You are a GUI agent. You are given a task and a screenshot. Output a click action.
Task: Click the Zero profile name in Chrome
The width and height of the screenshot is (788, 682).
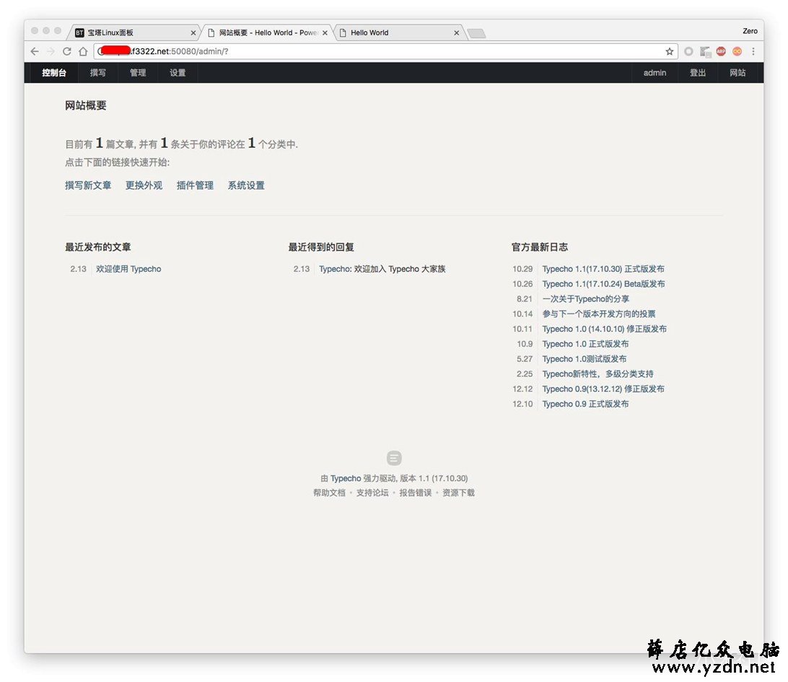[x=750, y=31]
